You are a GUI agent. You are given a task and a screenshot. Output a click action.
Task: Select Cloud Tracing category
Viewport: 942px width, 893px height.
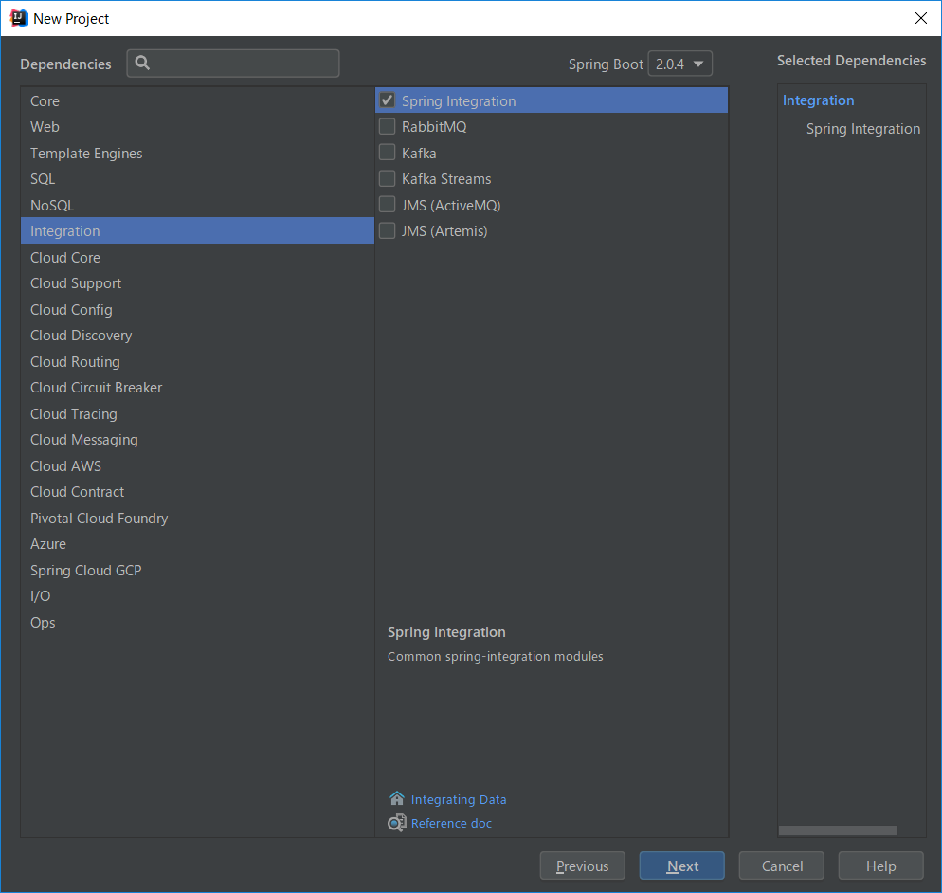[x=198, y=414]
